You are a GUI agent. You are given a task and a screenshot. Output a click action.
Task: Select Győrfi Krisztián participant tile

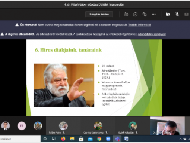tap(133, 125)
